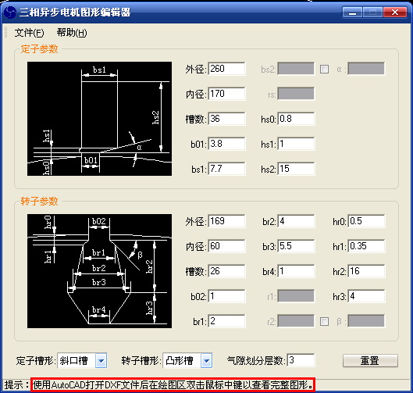
Task: Click the hr0 field showing 0.5
Action: (x=366, y=221)
